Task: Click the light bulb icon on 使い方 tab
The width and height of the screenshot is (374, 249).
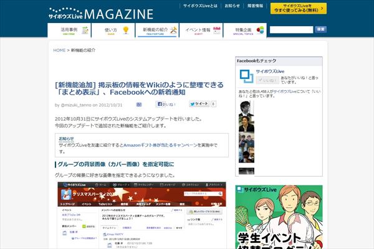Action: pyautogui.click(x=126, y=30)
